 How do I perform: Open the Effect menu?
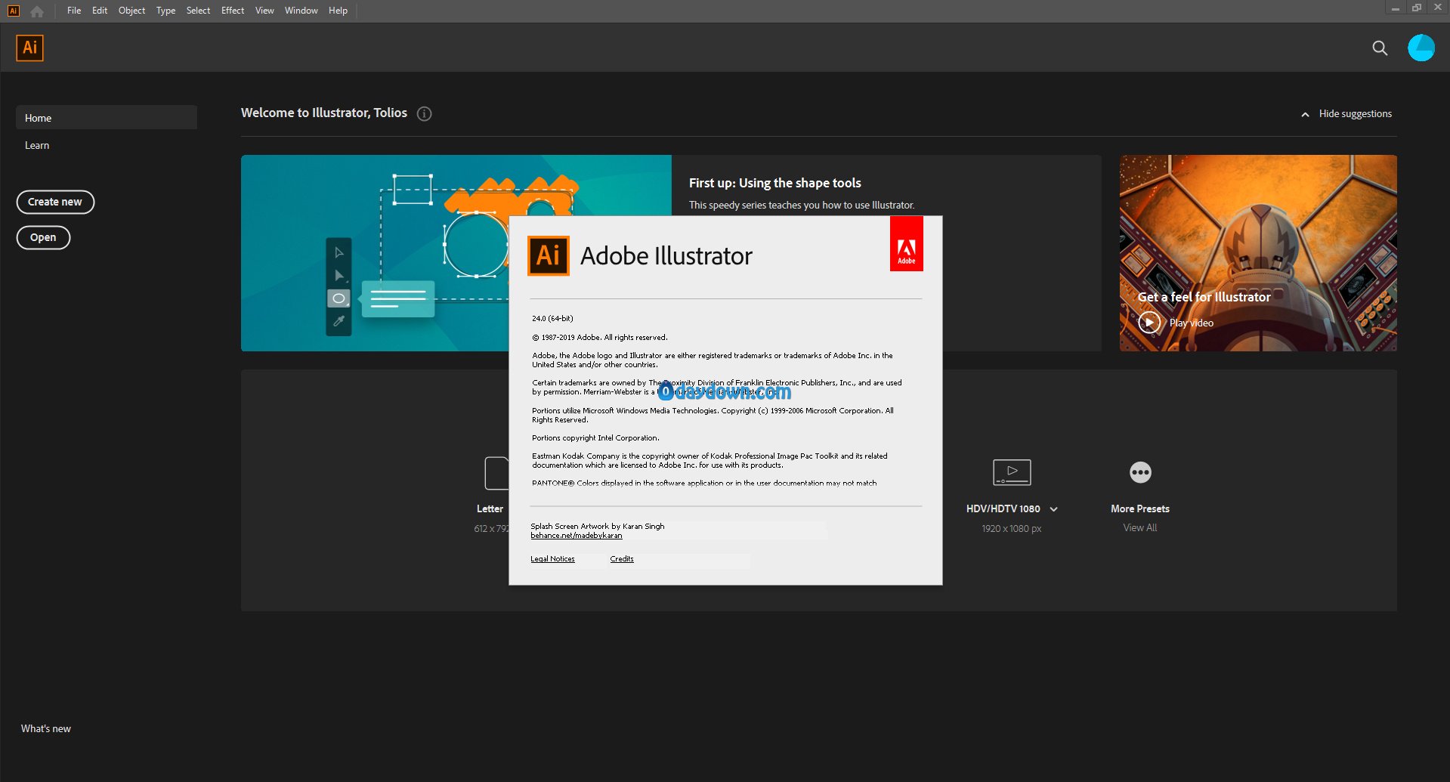232,11
